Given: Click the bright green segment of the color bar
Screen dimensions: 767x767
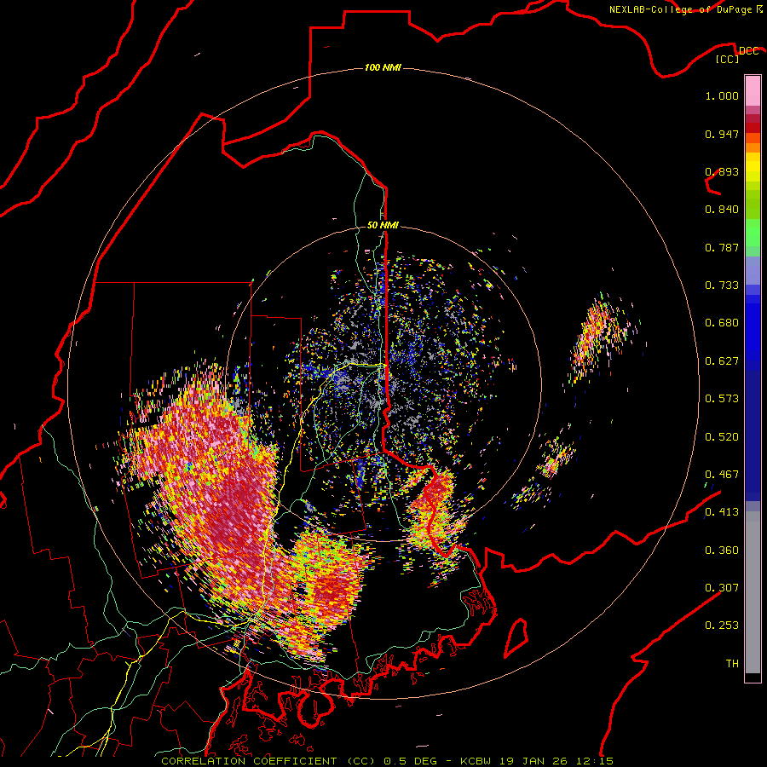Looking at the screenshot, I should click(753, 233).
